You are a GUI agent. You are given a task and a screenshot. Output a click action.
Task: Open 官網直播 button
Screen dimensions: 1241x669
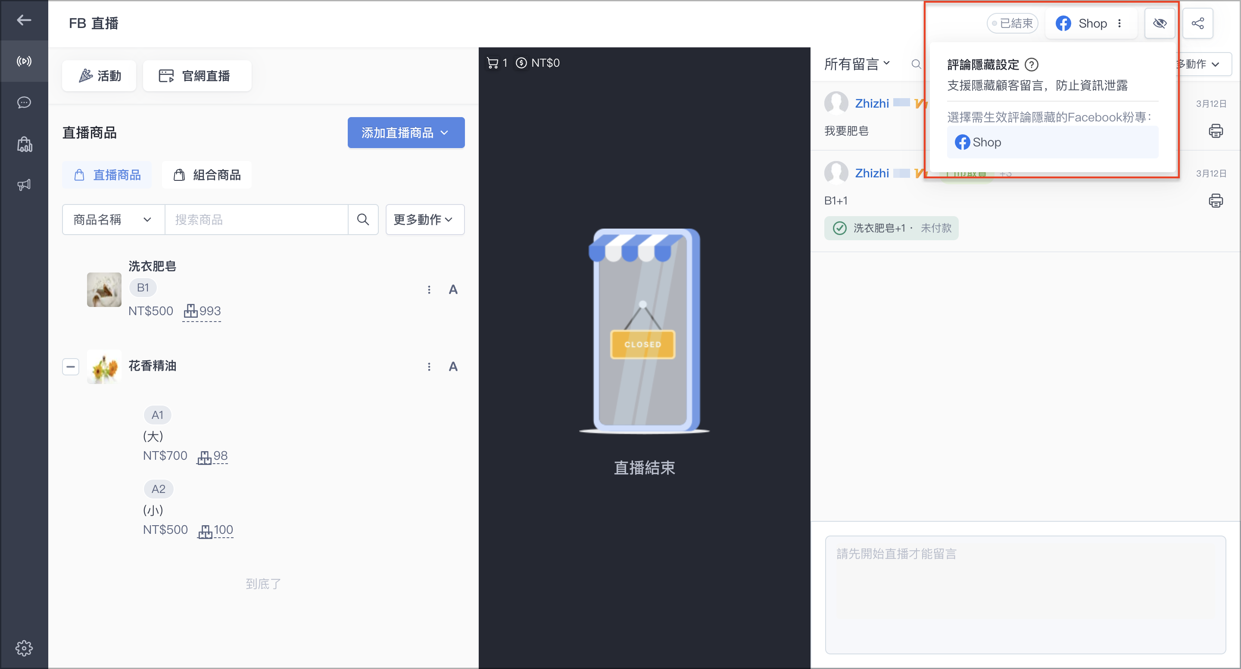(197, 76)
